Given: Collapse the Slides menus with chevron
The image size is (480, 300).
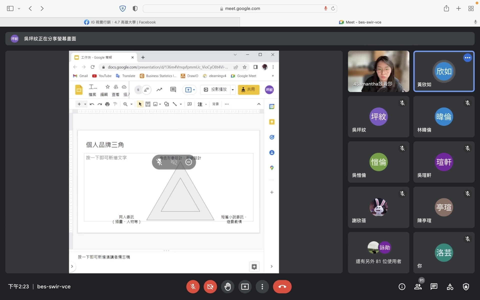Looking at the screenshot, I should 259,104.
